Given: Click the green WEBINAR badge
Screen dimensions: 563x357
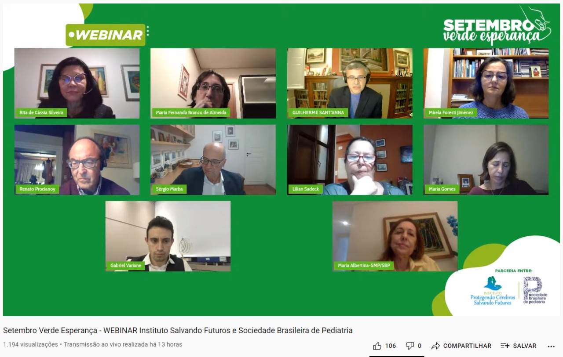Looking at the screenshot, I should [x=106, y=35].
